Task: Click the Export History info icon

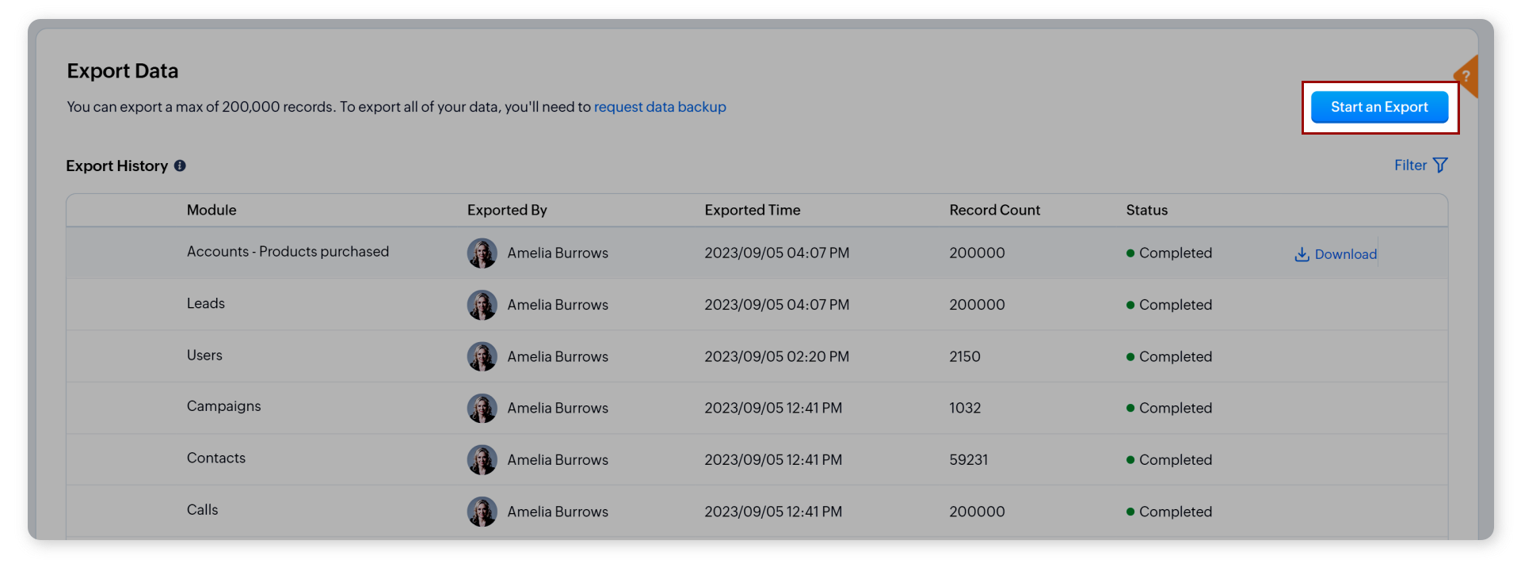Action: click(x=180, y=166)
